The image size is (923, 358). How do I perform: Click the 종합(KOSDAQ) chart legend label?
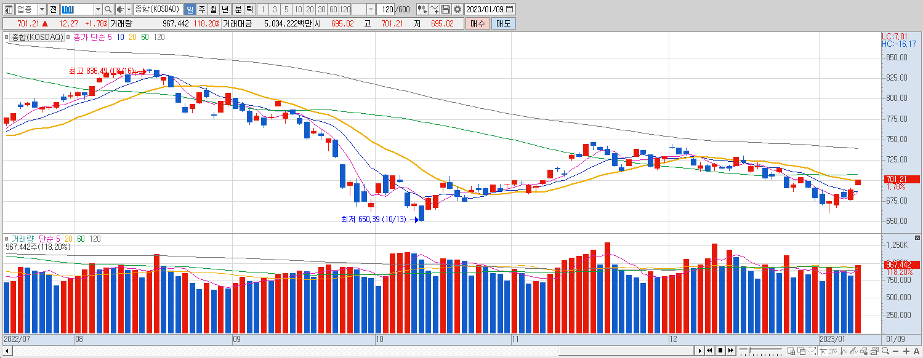[38, 38]
